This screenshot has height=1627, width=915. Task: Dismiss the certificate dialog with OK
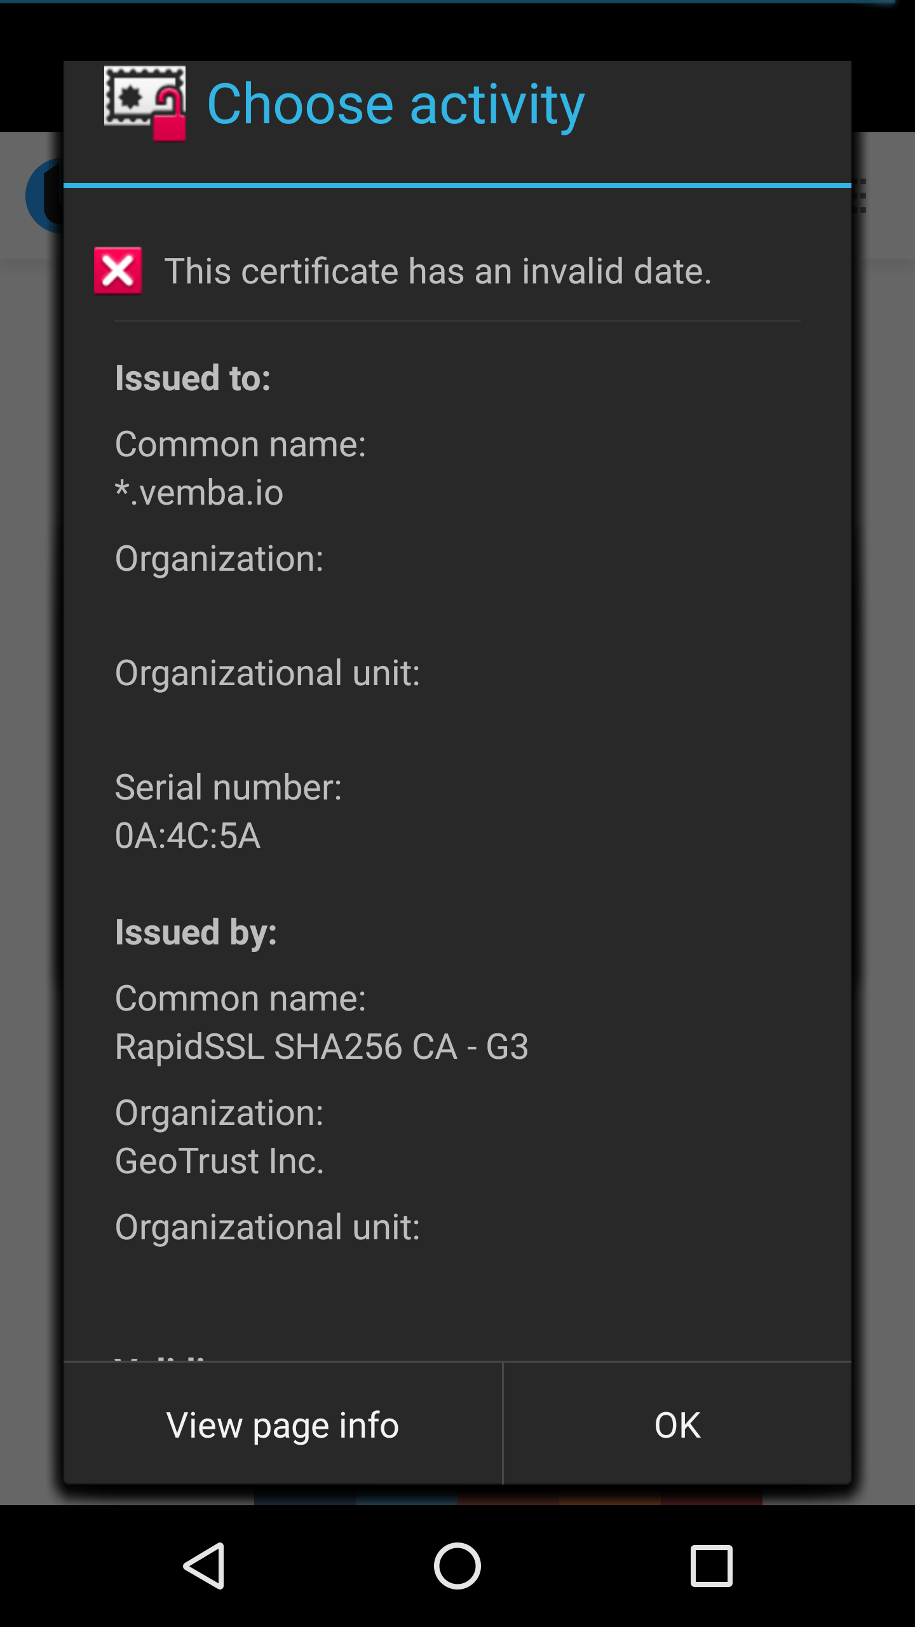[x=677, y=1425]
